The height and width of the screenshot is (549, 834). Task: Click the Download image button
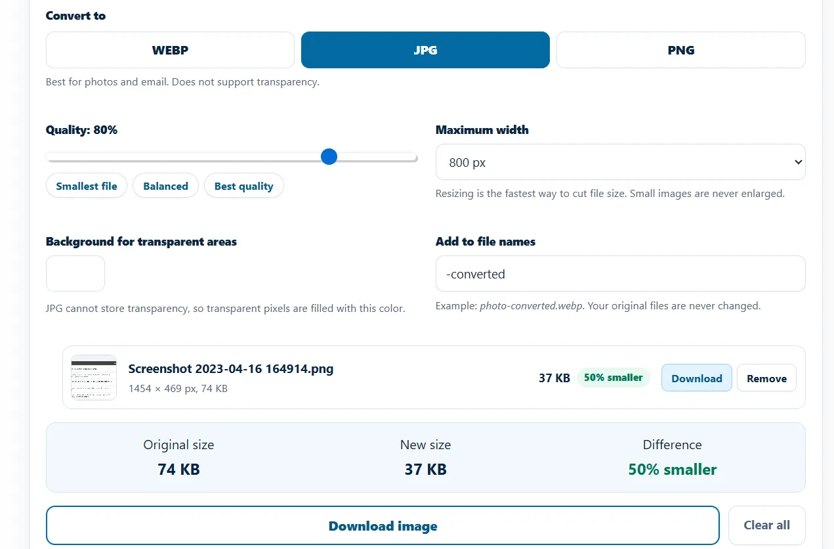point(383,525)
